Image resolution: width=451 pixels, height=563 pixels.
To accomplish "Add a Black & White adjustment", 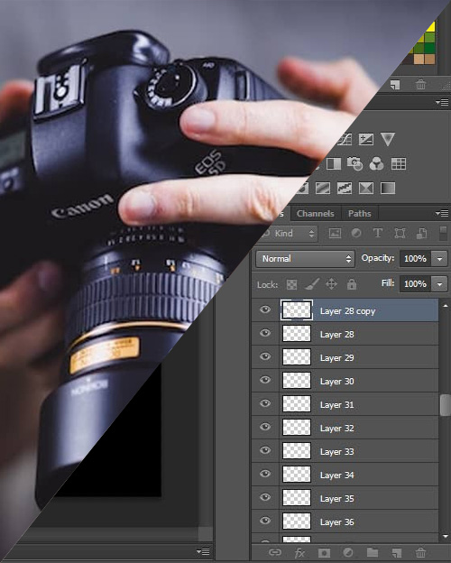I will tap(334, 163).
